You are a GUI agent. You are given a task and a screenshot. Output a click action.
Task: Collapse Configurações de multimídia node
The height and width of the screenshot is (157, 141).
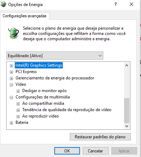click(11, 97)
